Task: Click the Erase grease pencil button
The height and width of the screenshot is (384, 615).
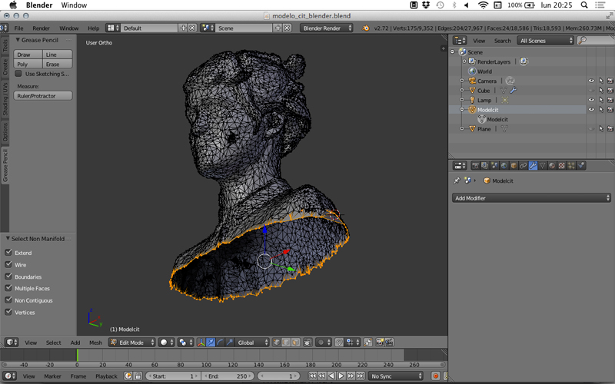Action: 57,64
